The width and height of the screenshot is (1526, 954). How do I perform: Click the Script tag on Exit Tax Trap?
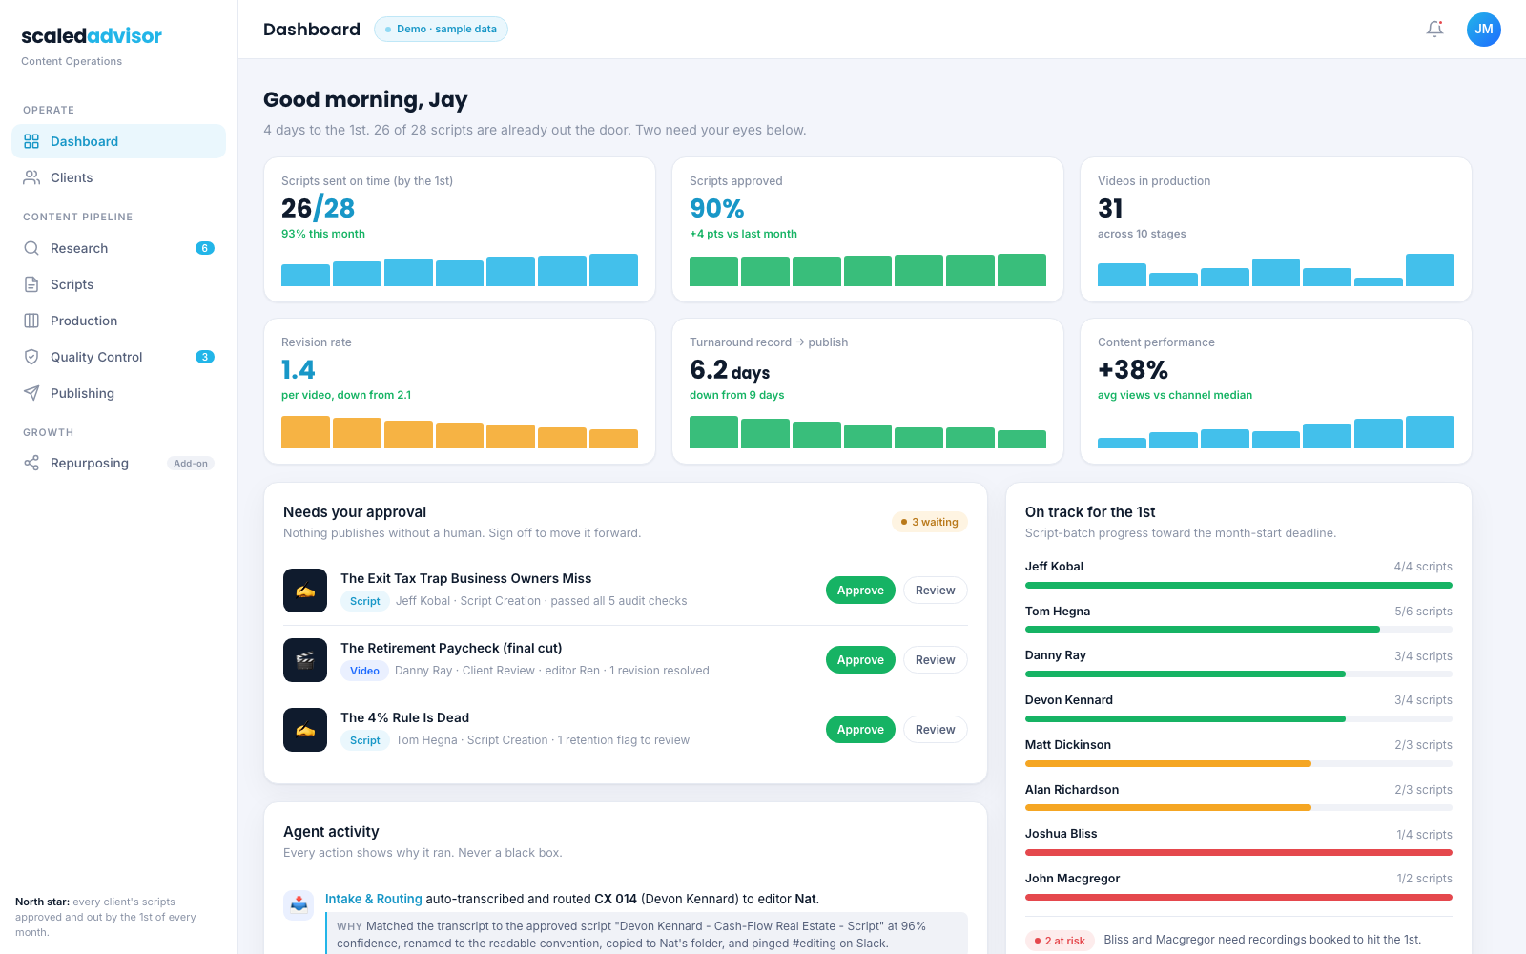point(364,601)
